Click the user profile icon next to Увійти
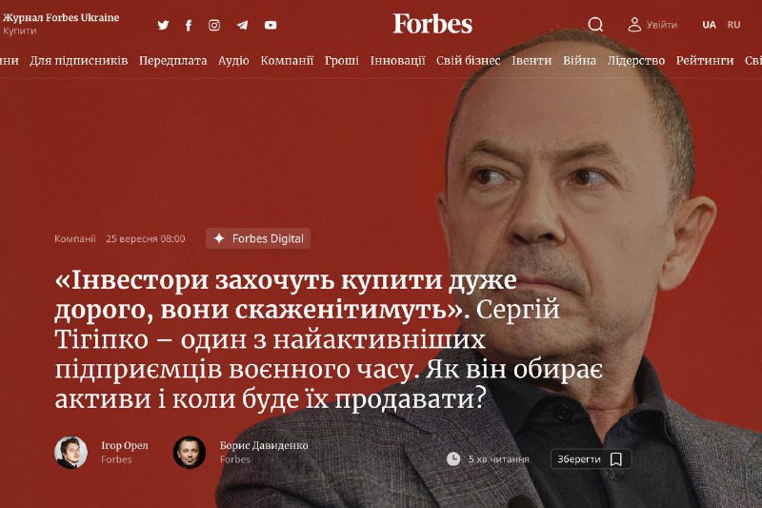This screenshot has width=762, height=508. pos(634,25)
